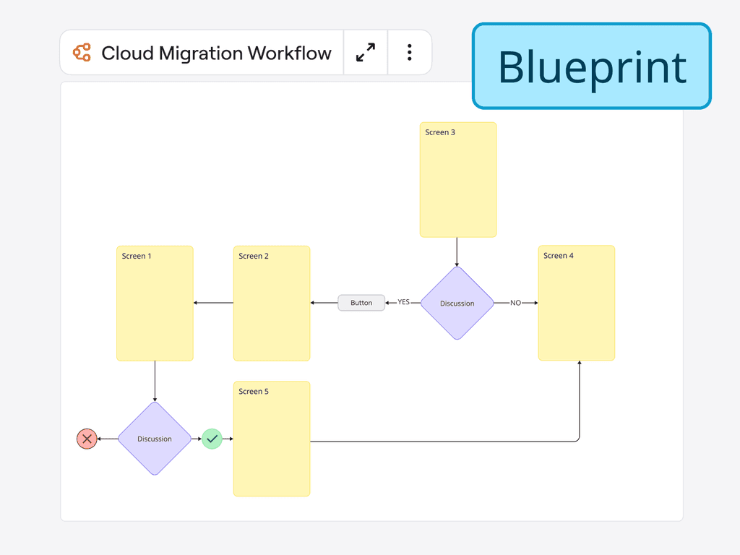740x555 pixels.
Task: Click the YES connector label
Action: (403, 302)
